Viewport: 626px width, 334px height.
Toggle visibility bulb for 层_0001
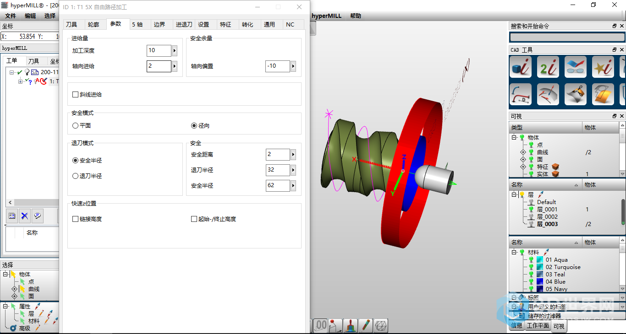[531, 209]
